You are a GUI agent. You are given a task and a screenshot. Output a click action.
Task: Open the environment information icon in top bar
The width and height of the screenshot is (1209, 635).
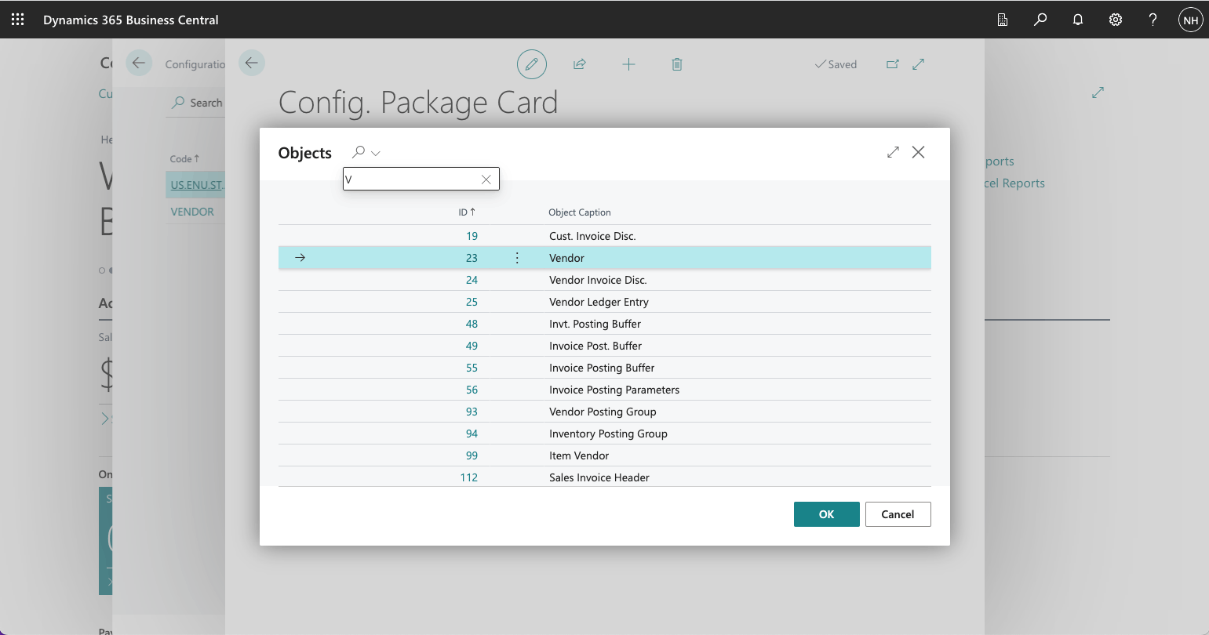click(x=1003, y=20)
